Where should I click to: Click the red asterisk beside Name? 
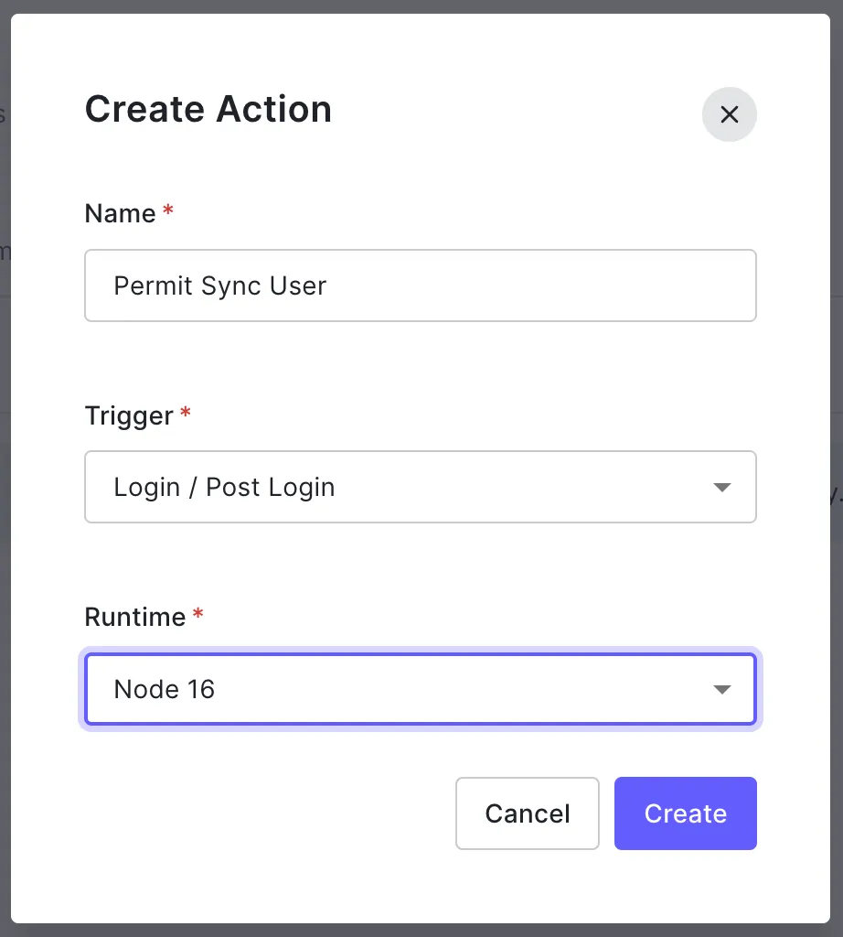[x=168, y=212]
